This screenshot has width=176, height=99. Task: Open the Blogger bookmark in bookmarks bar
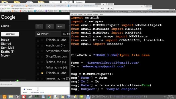coord(15,11)
